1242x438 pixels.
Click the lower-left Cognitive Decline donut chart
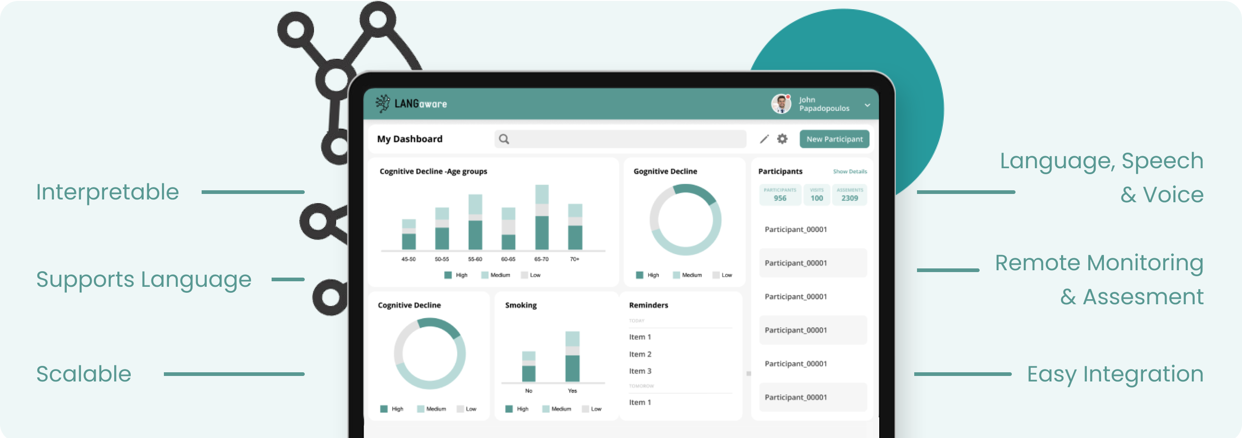tap(429, 354)
